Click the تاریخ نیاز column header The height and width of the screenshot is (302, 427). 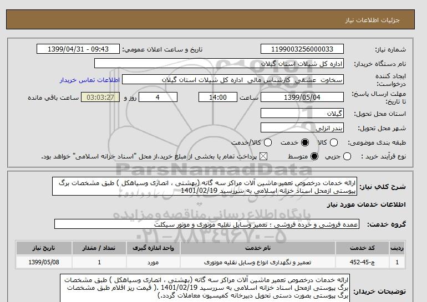coord(44,248)
